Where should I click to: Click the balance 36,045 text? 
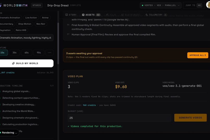45,73
